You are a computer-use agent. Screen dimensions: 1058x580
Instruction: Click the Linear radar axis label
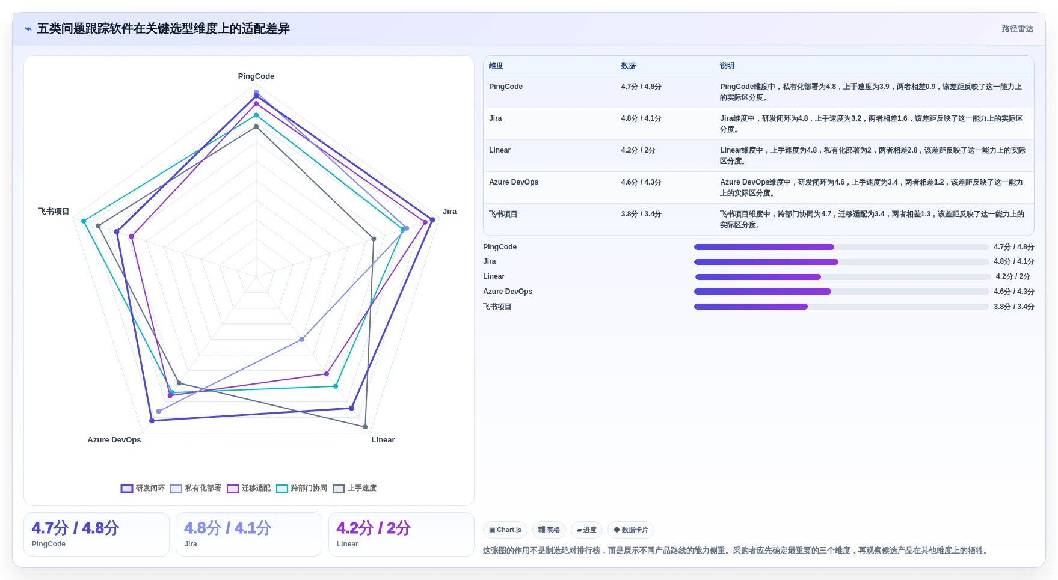coord(383,440)
